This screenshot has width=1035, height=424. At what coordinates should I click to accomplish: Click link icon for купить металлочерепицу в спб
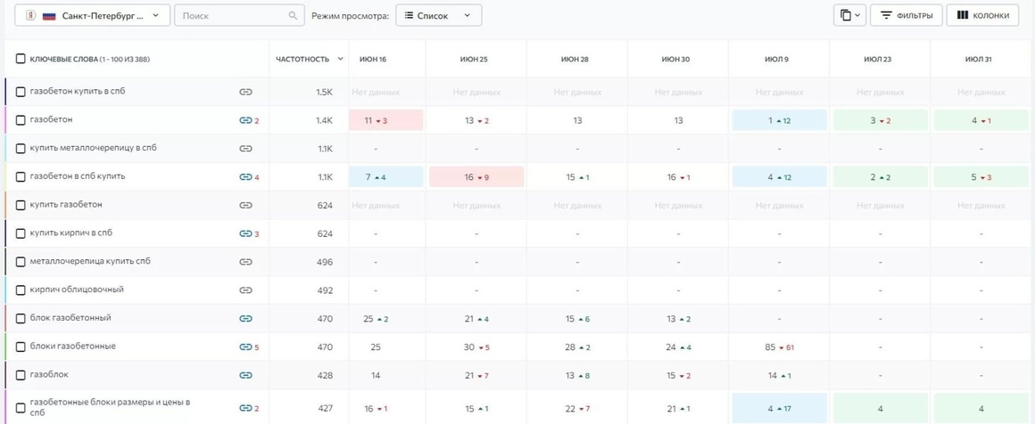click(245, 149)
